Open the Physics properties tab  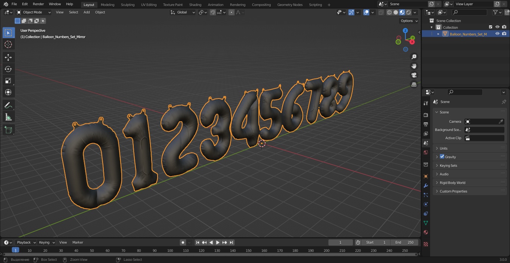click(426, 204)
